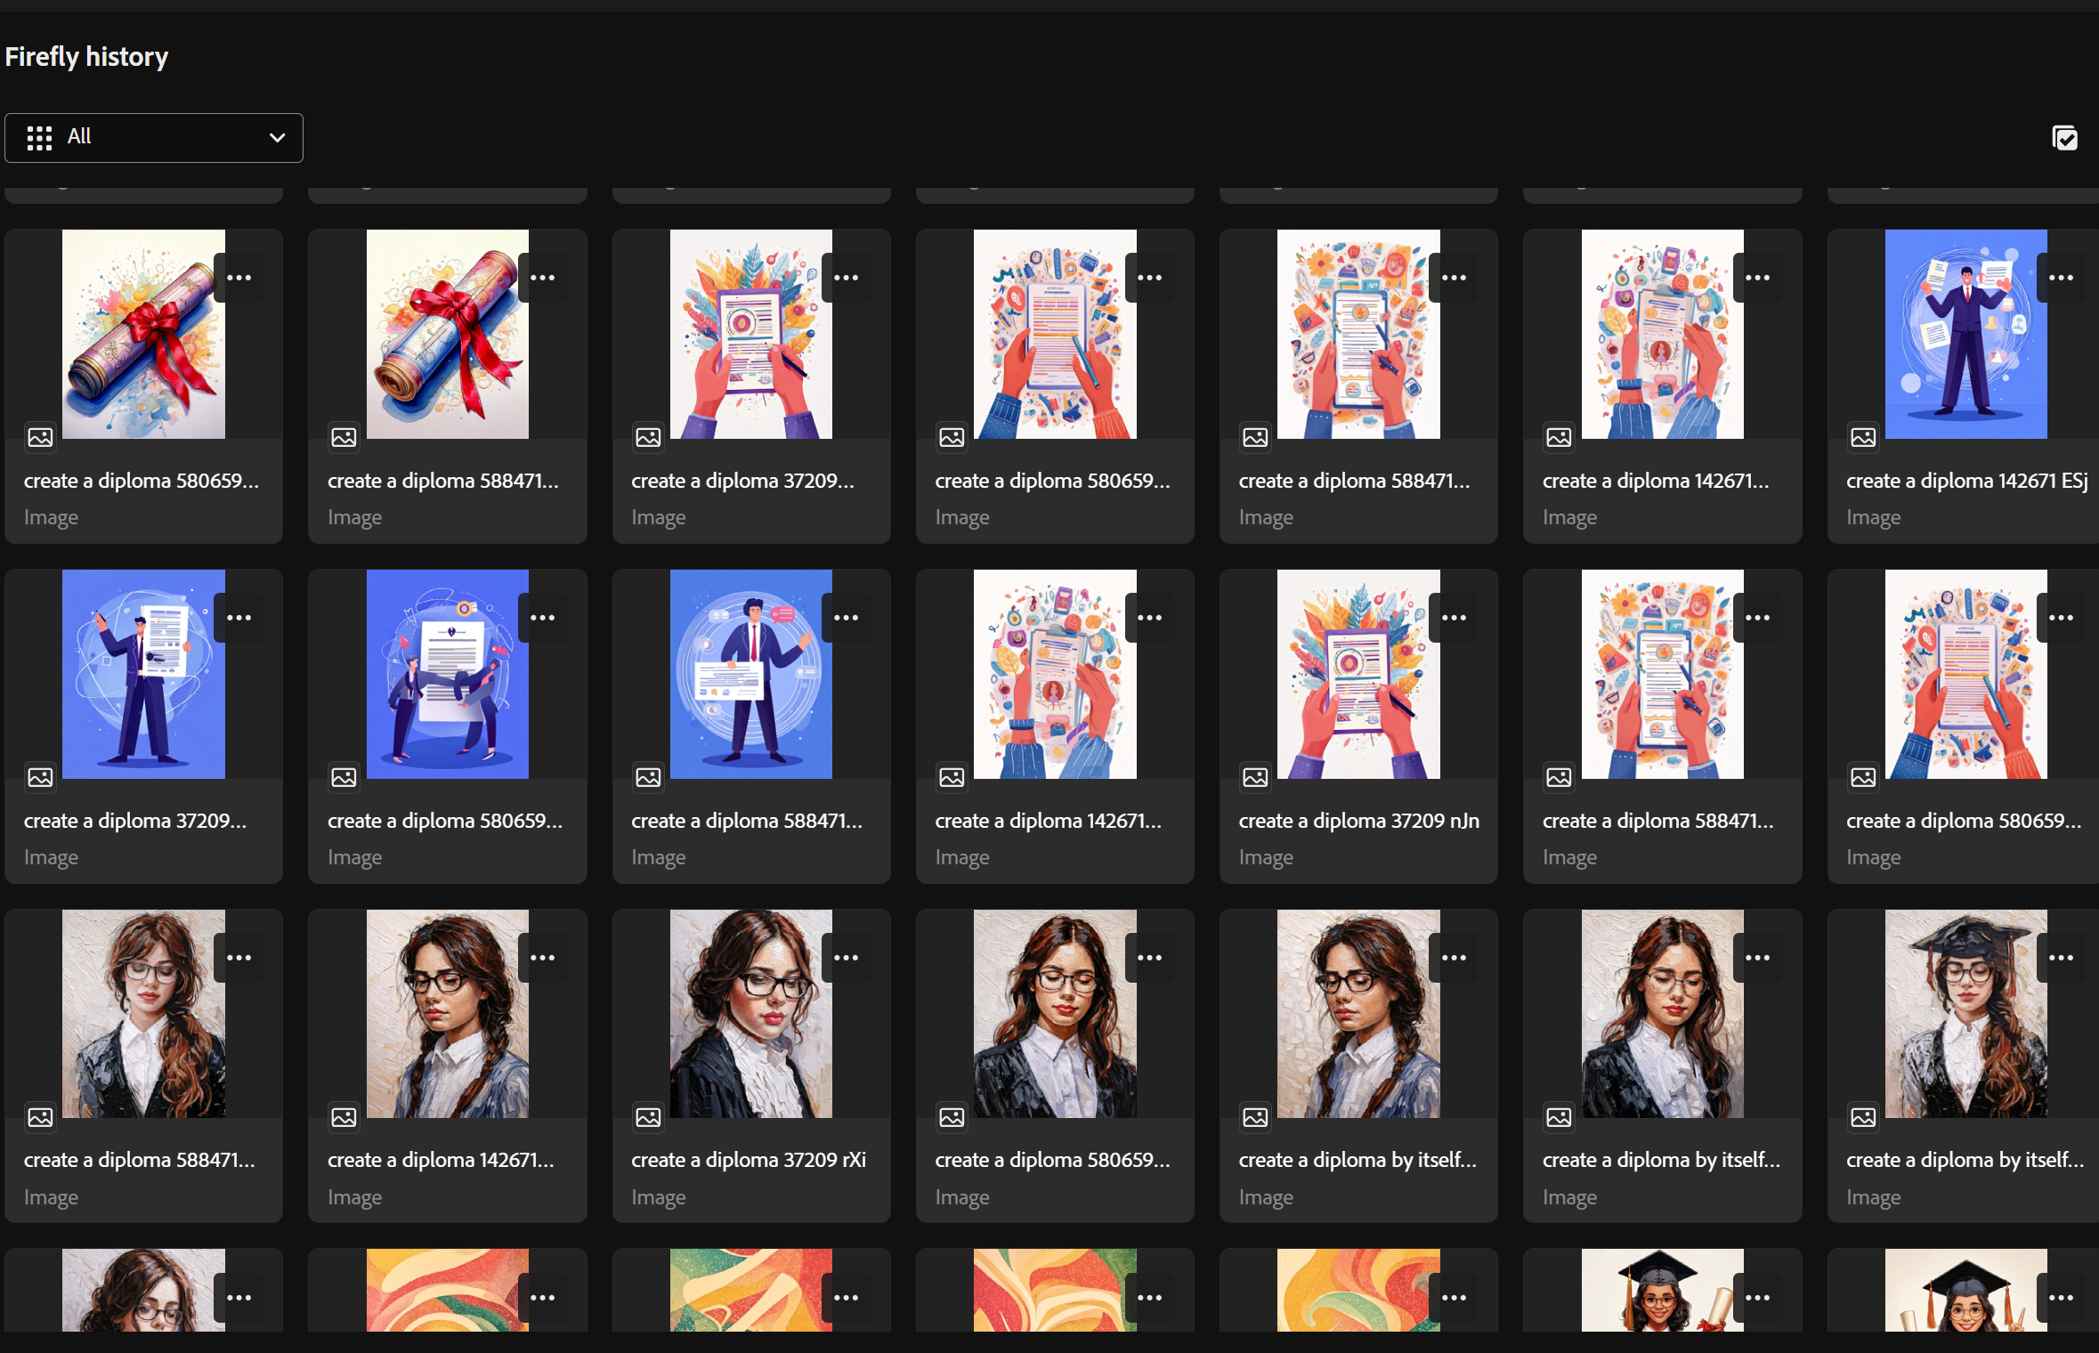Click image type icon on first rolled diploma card

[40, 437]
